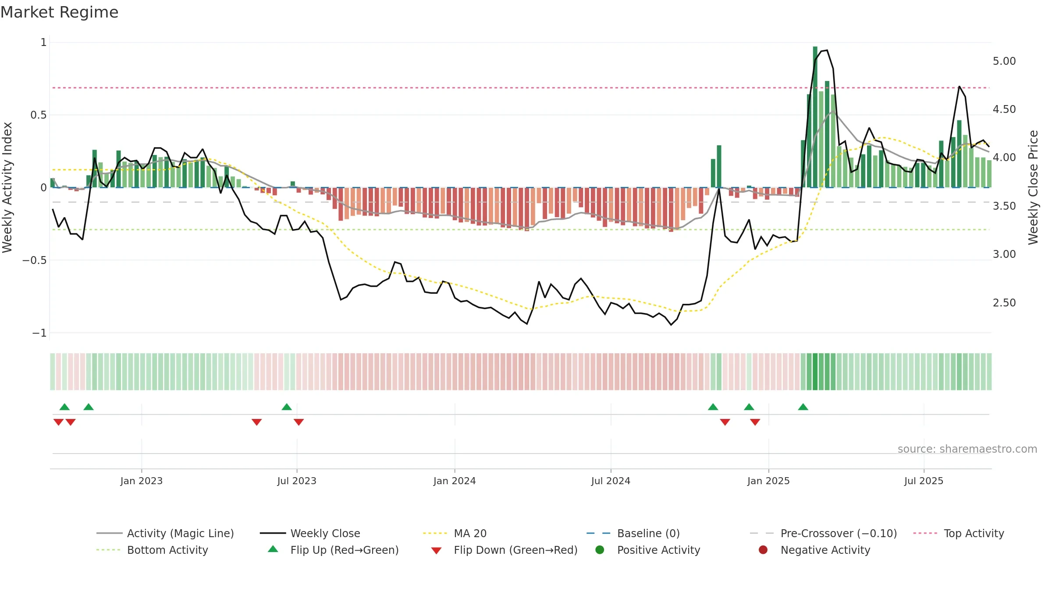Toggle MA 20 legend entry
This screenshot has height=591, width=1052.
(x=455, y=533)
